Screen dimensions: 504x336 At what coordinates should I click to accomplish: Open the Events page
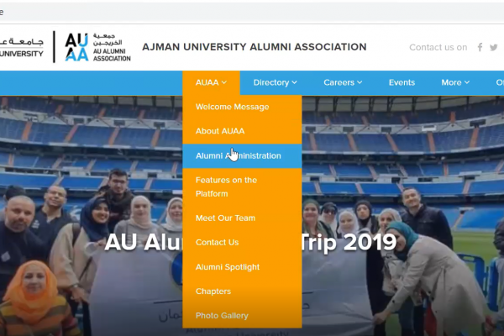click(x=402, y=82)
